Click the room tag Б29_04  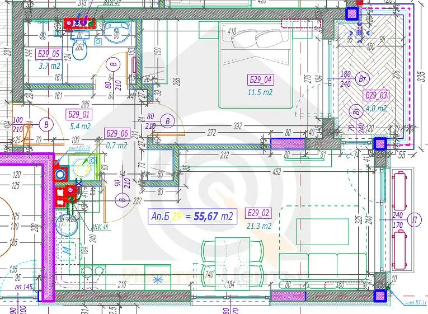[x=260, y=79]
